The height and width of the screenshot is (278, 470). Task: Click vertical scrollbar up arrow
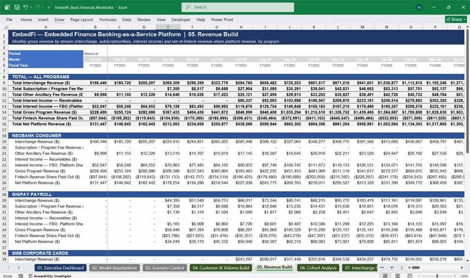coord(467,27)
